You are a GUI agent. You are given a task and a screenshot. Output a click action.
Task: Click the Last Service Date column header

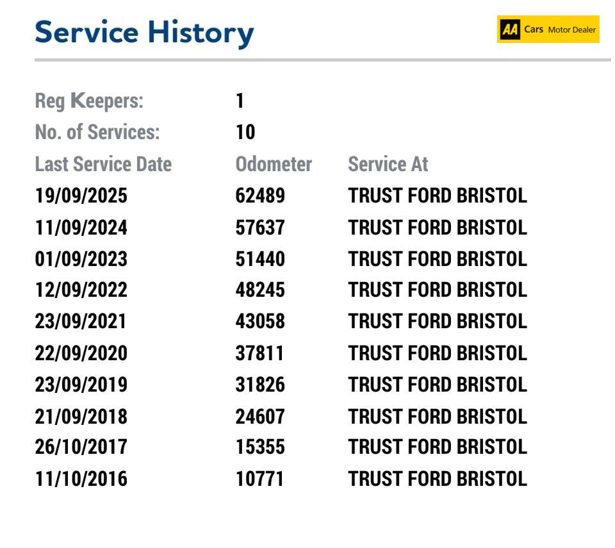click(103, 165)
